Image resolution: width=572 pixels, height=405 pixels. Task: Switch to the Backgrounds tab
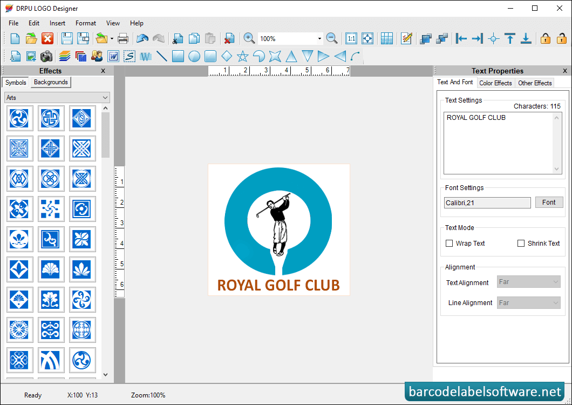pos(51,82)
